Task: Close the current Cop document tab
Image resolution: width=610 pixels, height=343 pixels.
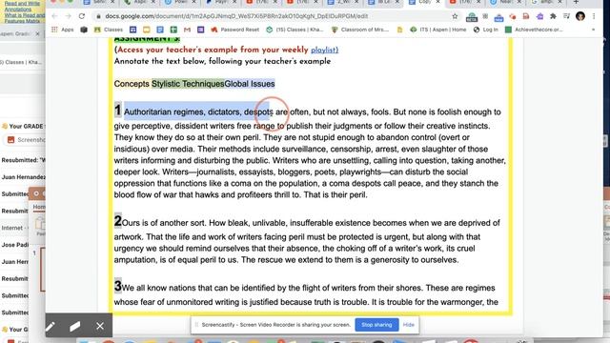Action: [437, 2]
